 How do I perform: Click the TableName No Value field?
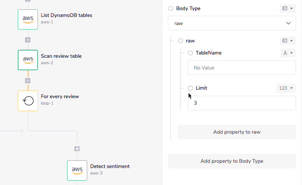click(x=241, y=67)
